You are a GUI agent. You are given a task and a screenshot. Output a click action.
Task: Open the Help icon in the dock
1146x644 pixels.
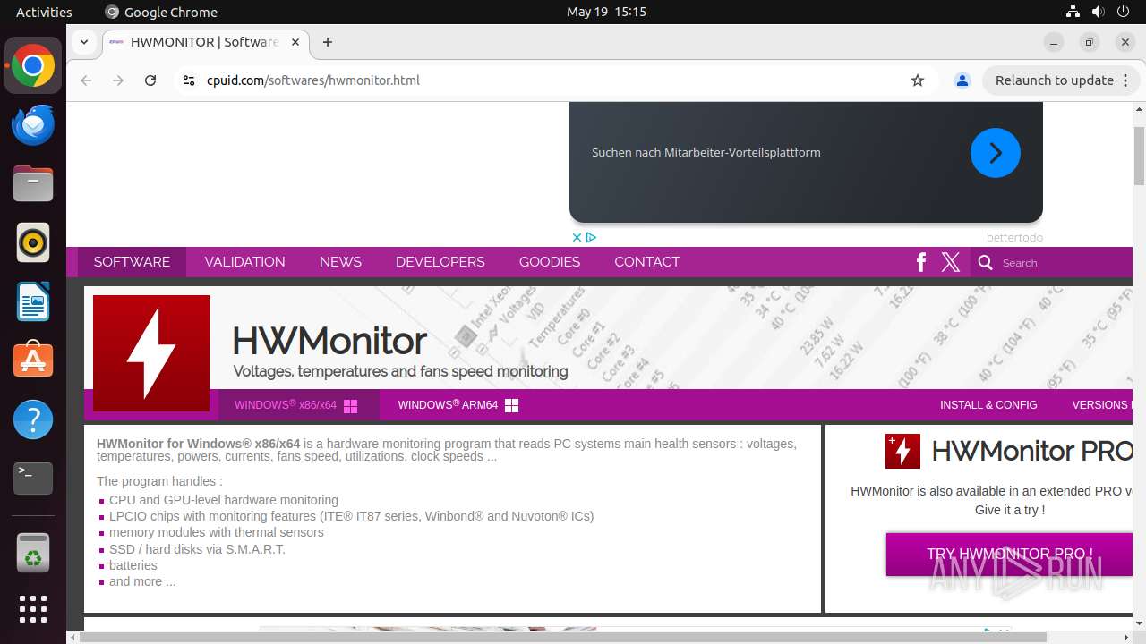(33, 419)
